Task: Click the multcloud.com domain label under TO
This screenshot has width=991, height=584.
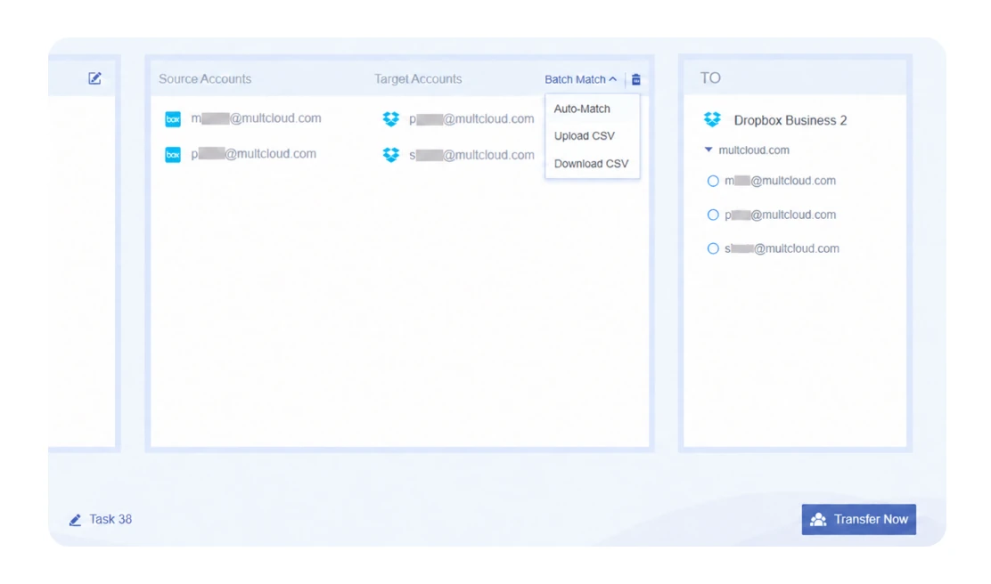Action: tap(754, 150)
